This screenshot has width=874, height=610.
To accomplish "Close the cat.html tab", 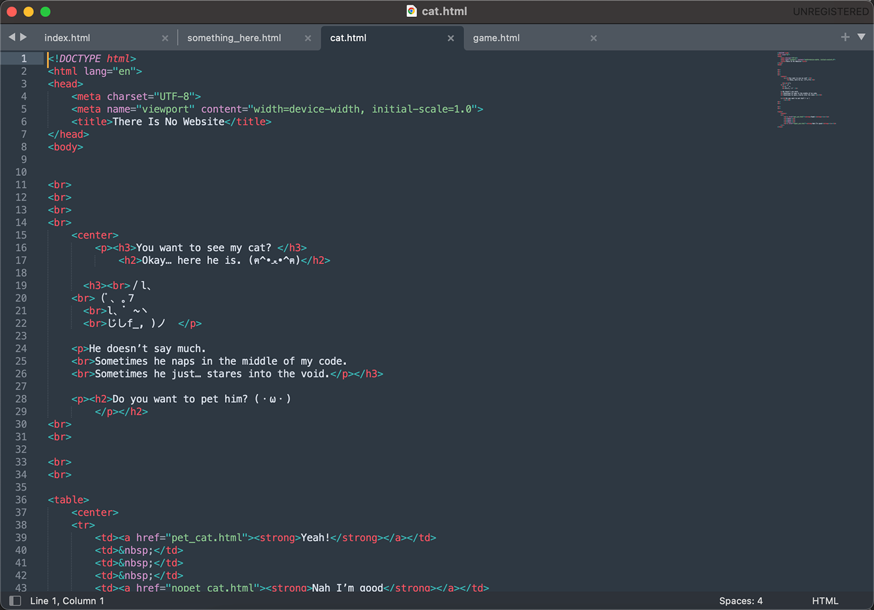I will (450, 38).
